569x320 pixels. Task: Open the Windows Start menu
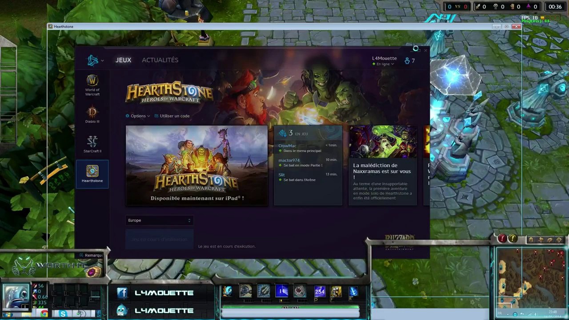(x=8, y=314)
